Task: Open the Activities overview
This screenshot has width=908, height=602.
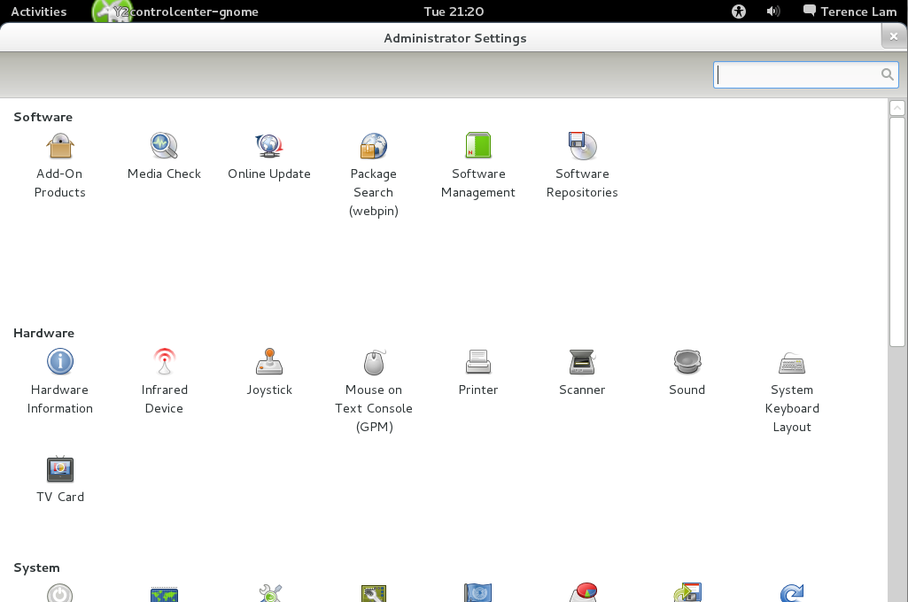Action: click(x=38, y=12)
